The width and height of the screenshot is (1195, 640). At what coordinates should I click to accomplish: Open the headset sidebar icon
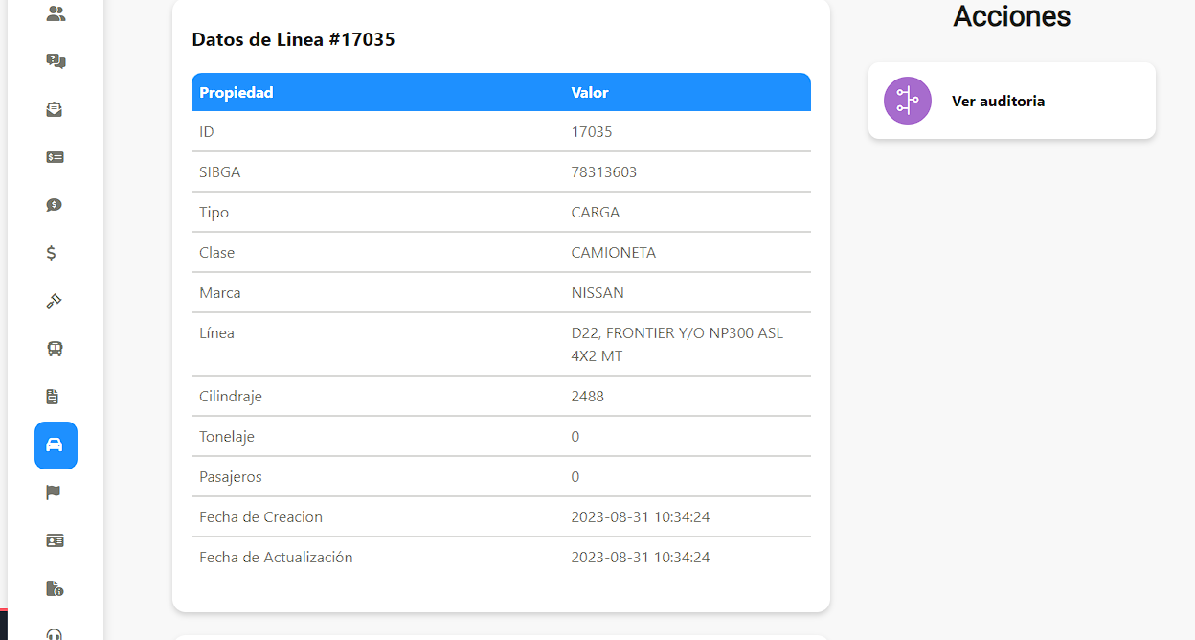55,633
